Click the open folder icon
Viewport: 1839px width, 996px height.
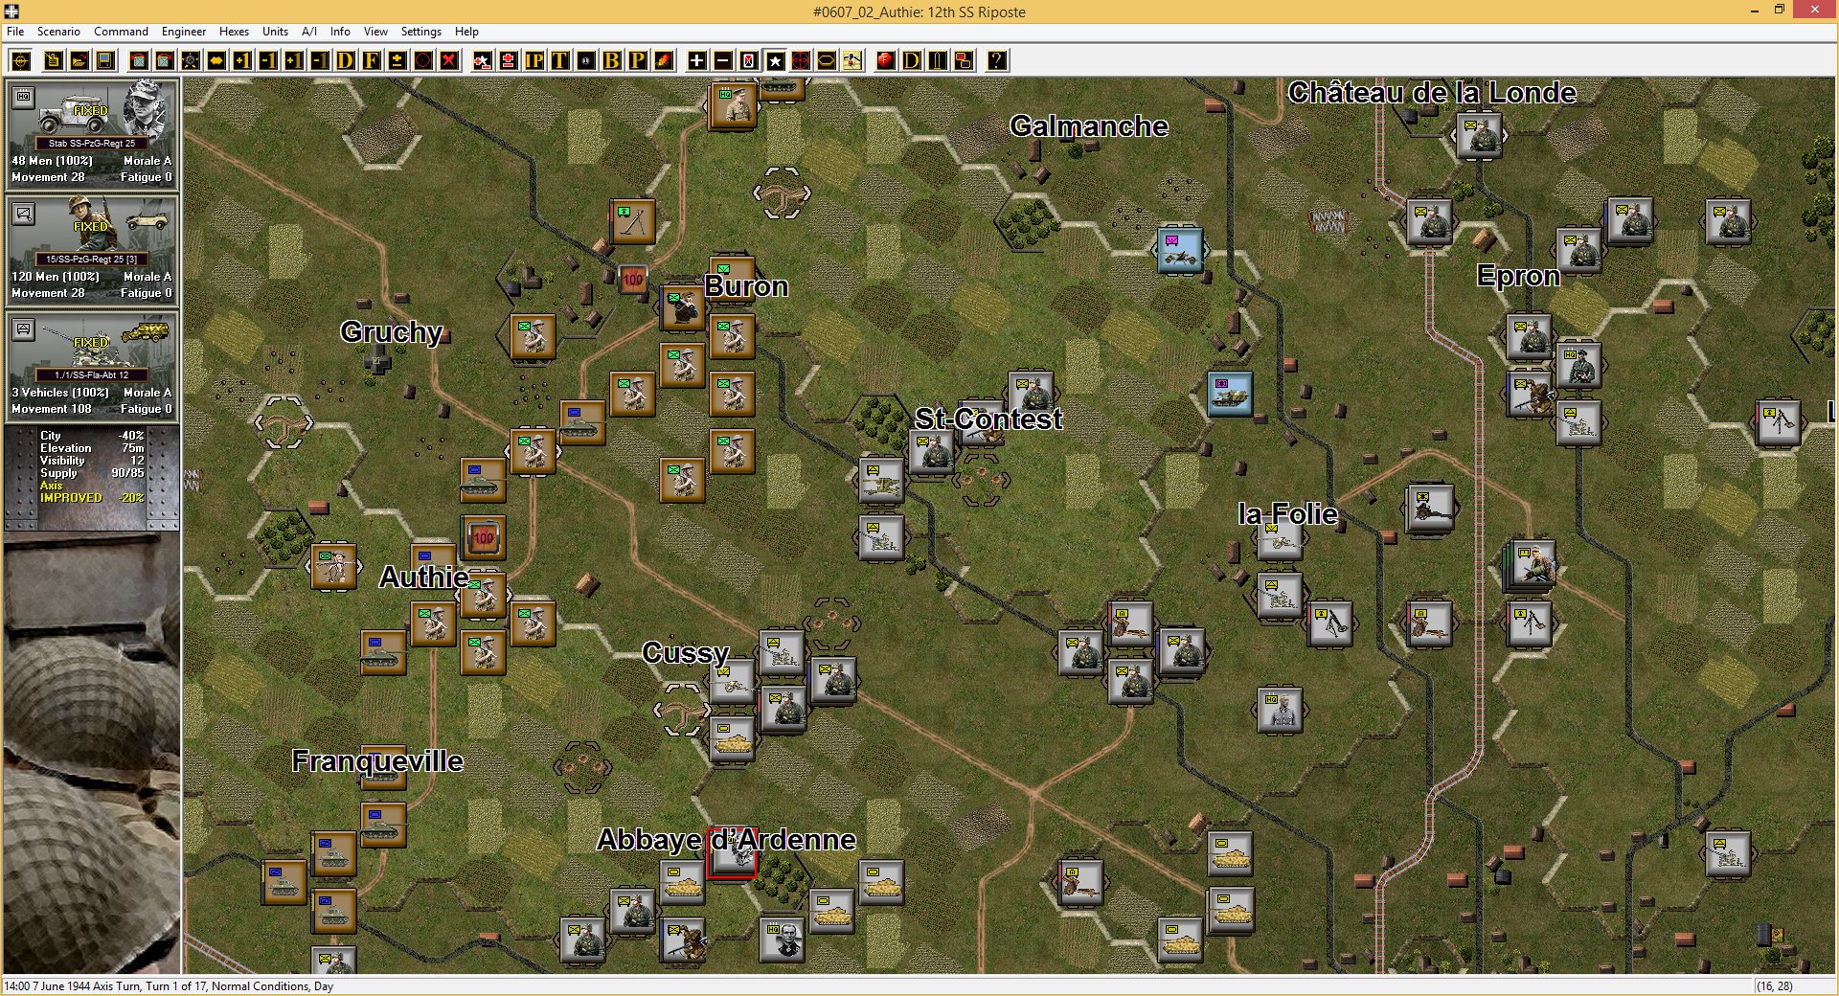(79, 61)
